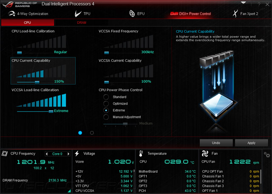Click the VCCSA Load-line Calibration slider handle
Screen dimensions: 272x194
(51, 111)
